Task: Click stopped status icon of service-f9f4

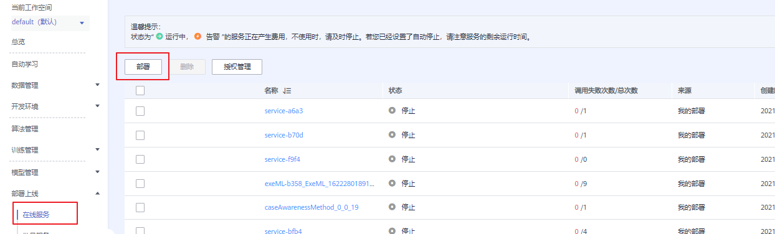Action: tap(392, 159)
